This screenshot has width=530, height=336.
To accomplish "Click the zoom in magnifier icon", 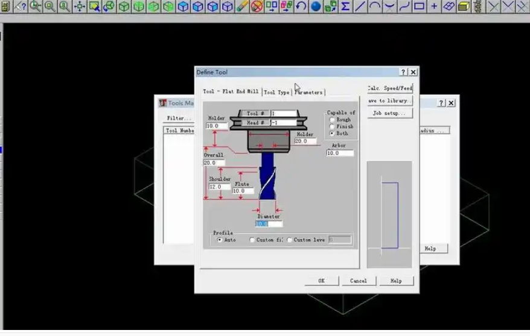I will pyautogui.click(x=36, y=7).
